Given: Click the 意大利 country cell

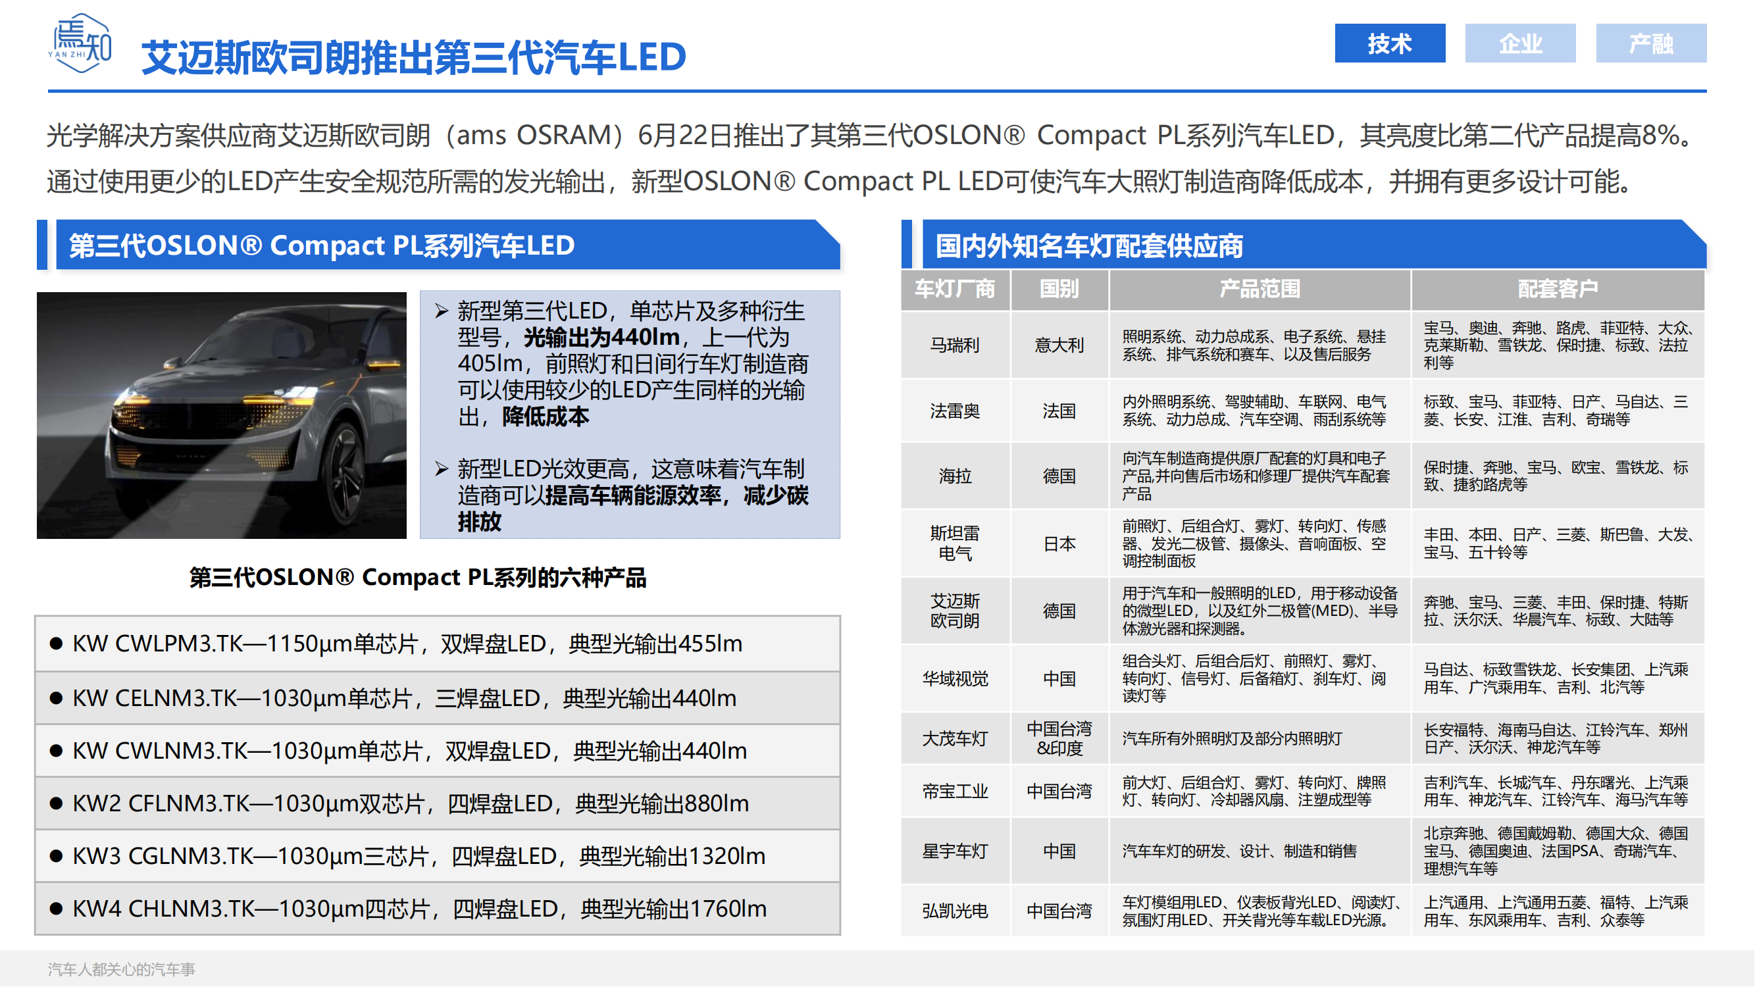Looking at the screenshot, I should pyautogui.click(x=1059, y=345).
